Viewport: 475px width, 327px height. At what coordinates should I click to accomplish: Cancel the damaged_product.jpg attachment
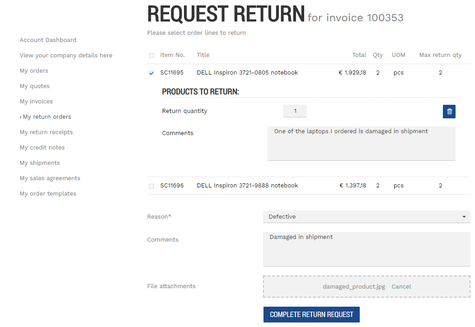(x=401, y=287)
